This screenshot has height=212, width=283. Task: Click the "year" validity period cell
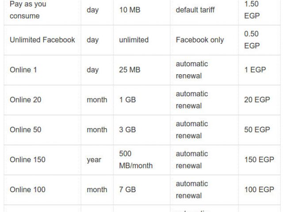pyautogui.click(x=94, y=160)
